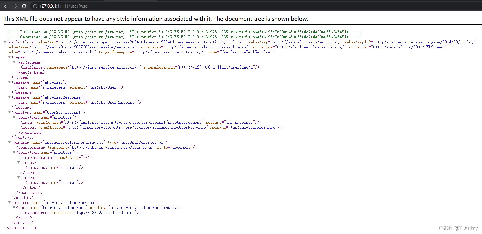482x234 pixels.
Task: Click the 'Generated by JAX-WS RI' comment
Action: click(184, 37)
